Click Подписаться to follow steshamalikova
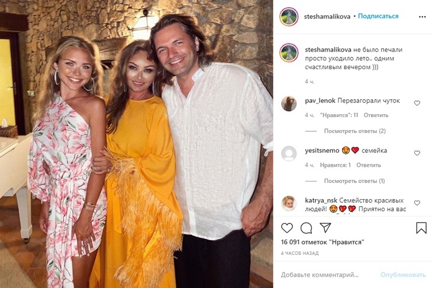 pyautogui.click(x=378, y=16)
